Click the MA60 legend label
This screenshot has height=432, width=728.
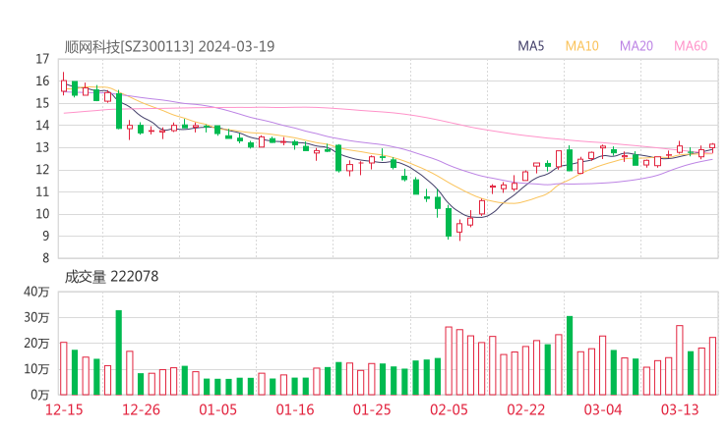[x=691, y=46]
